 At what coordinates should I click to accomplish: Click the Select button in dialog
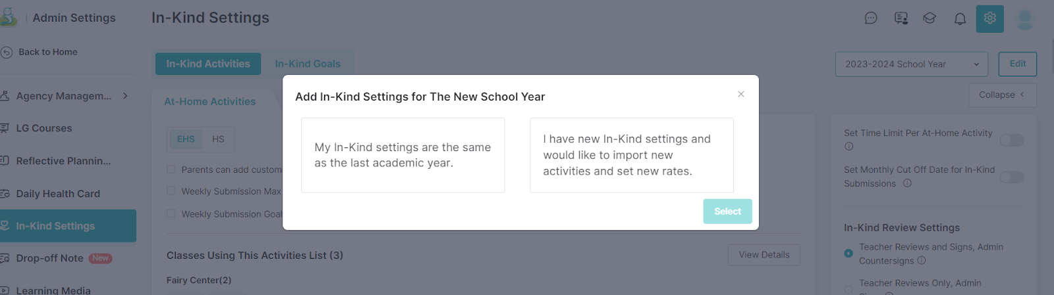click(727, 212)
